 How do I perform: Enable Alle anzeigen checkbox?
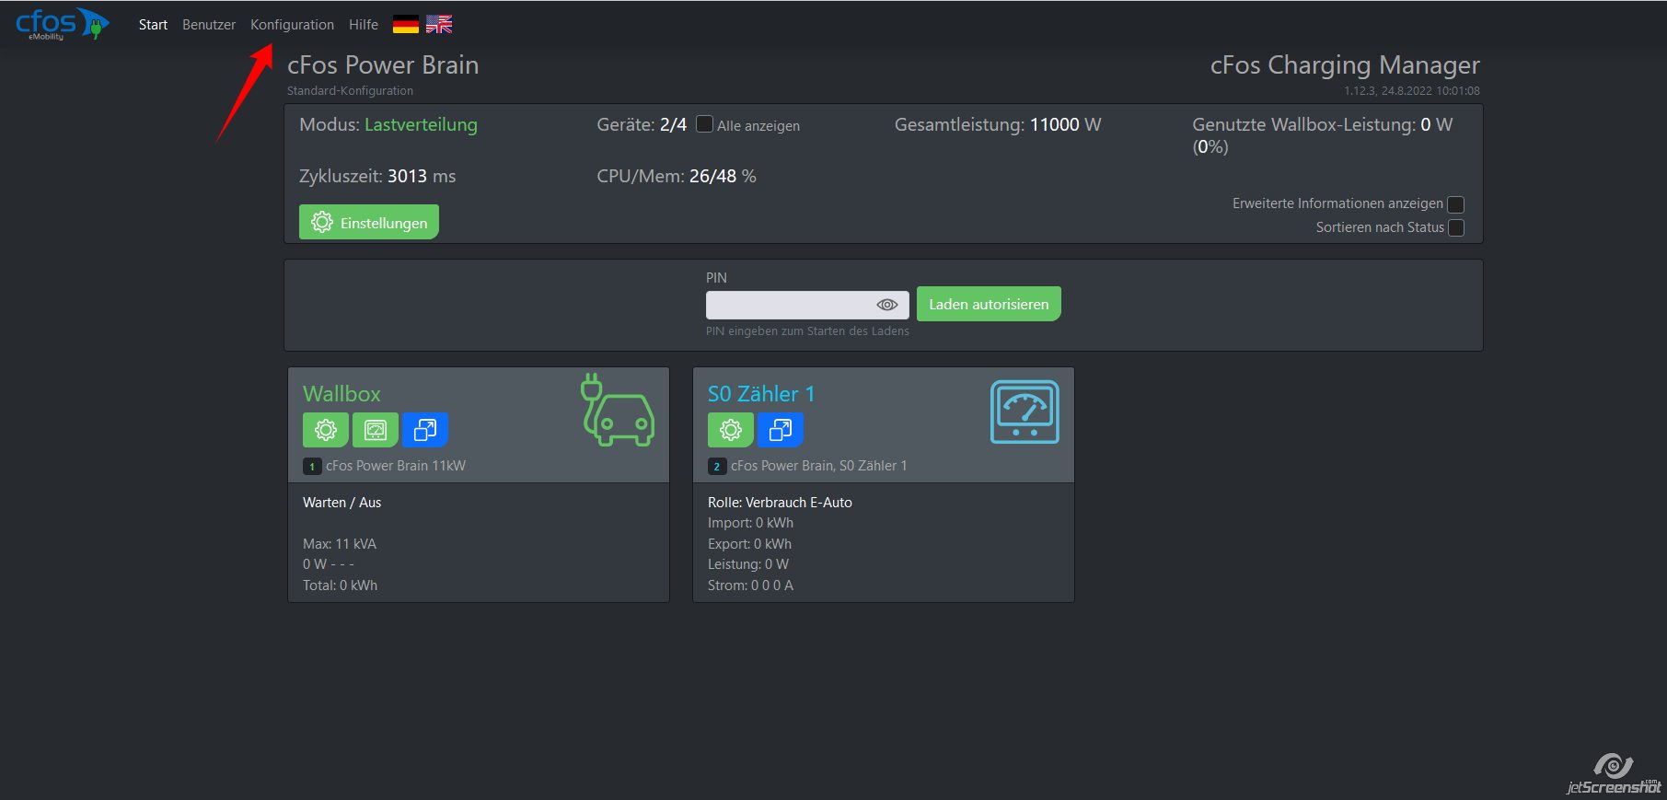704,123
